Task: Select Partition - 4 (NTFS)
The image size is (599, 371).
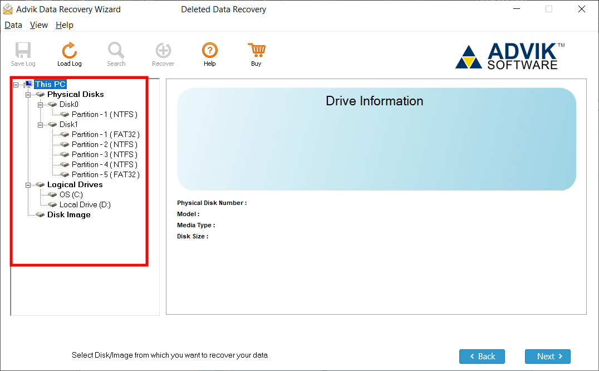Action: (105, 164)
